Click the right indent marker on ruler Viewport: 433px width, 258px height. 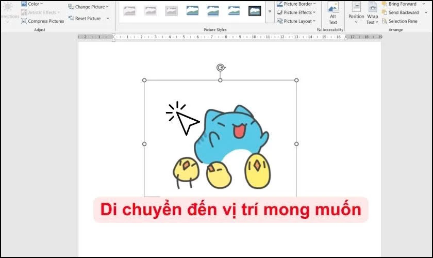346,38
